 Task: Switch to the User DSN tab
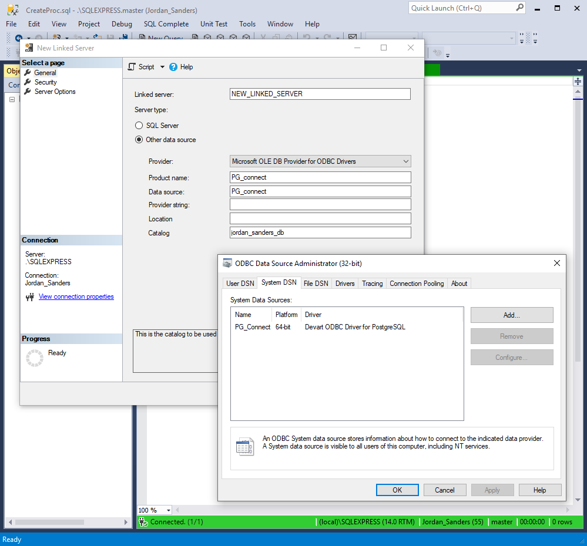(x=240, y=284)
